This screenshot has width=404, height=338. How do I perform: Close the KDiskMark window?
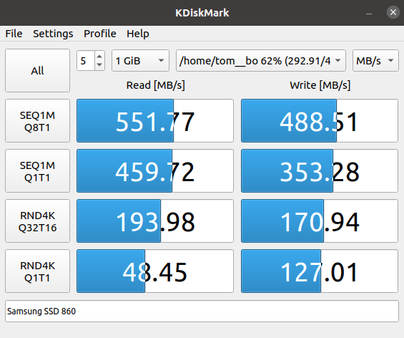tap(393, 12)
